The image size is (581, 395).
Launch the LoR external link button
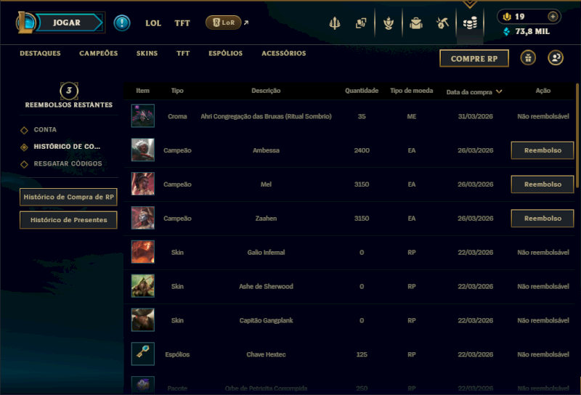pos(224,23)
